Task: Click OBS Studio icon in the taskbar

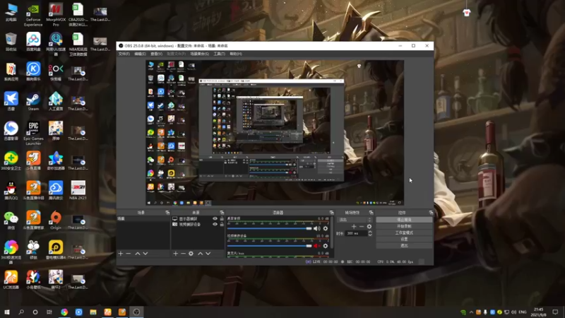Action: click(x=136, y=312)
